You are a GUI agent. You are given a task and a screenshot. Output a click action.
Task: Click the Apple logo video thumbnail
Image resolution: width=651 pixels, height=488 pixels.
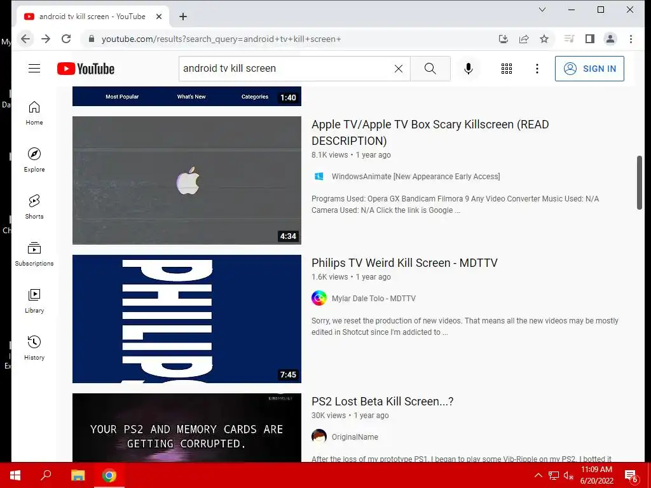(187, 180)
